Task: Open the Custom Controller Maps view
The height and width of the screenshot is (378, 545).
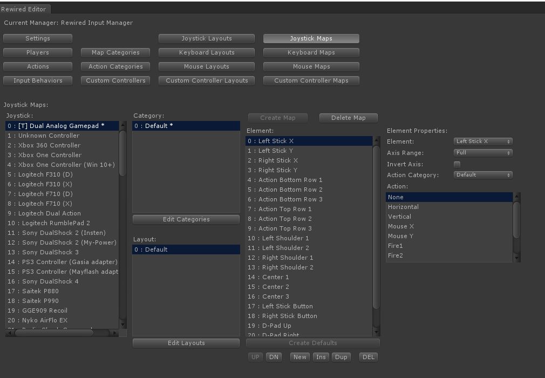Action: click(x=311, y=80)
